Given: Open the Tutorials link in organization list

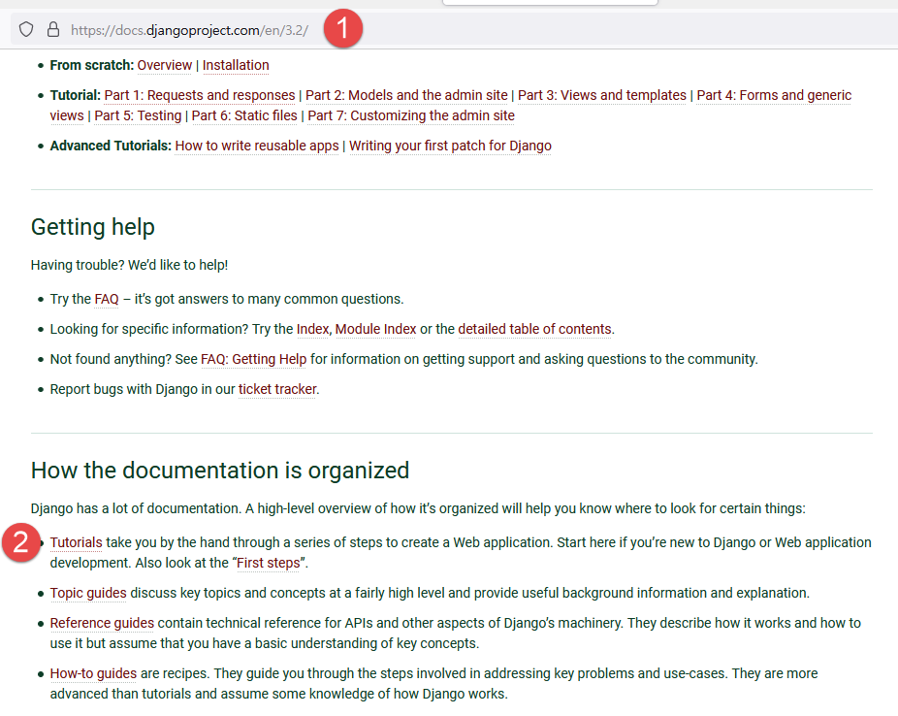Looking at the screenshot, I should [x=77, y=542].
